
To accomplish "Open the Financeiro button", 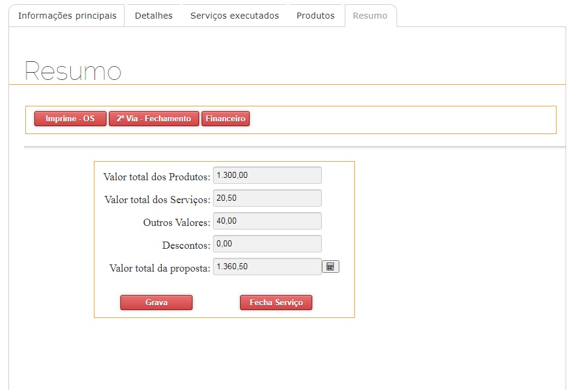I will [225, 119].
